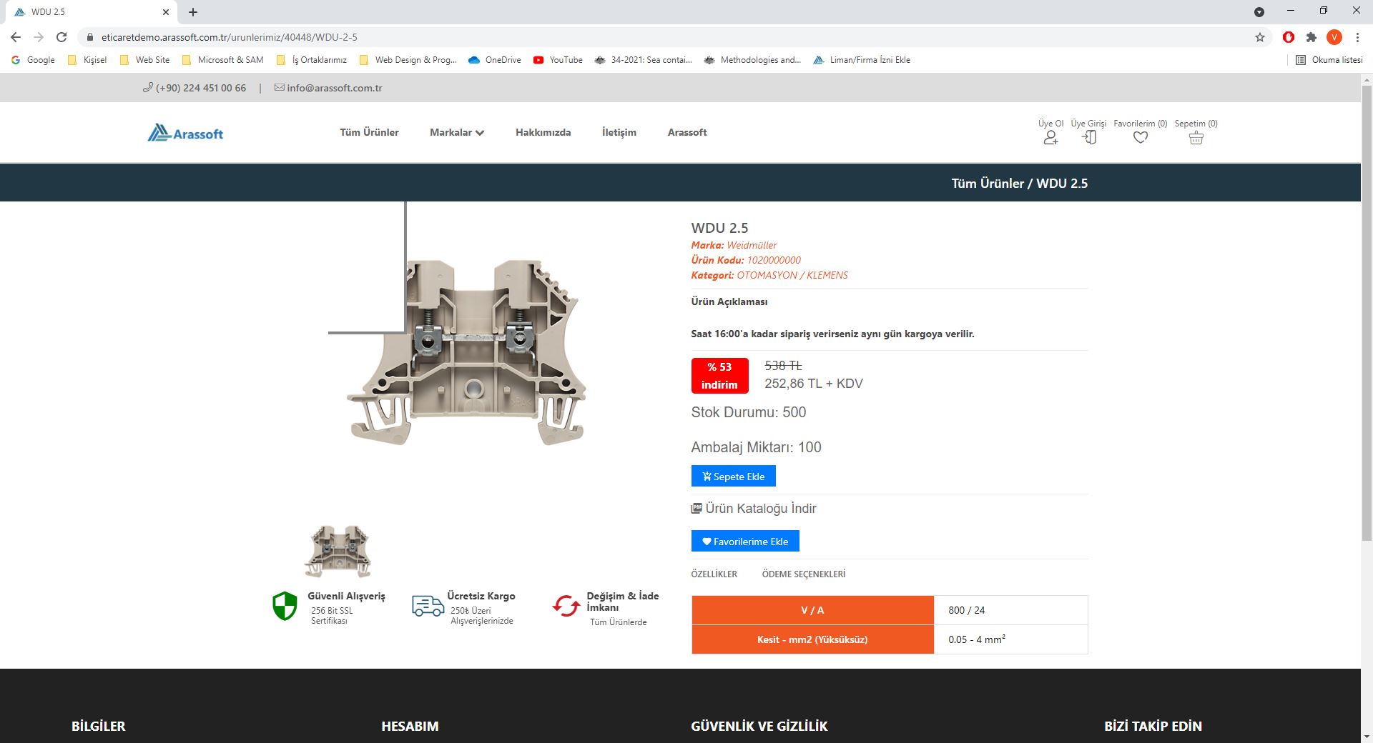1373x743 pixels.
Task: Open the Opera-like red extension icon
Action: point(1289,37)
